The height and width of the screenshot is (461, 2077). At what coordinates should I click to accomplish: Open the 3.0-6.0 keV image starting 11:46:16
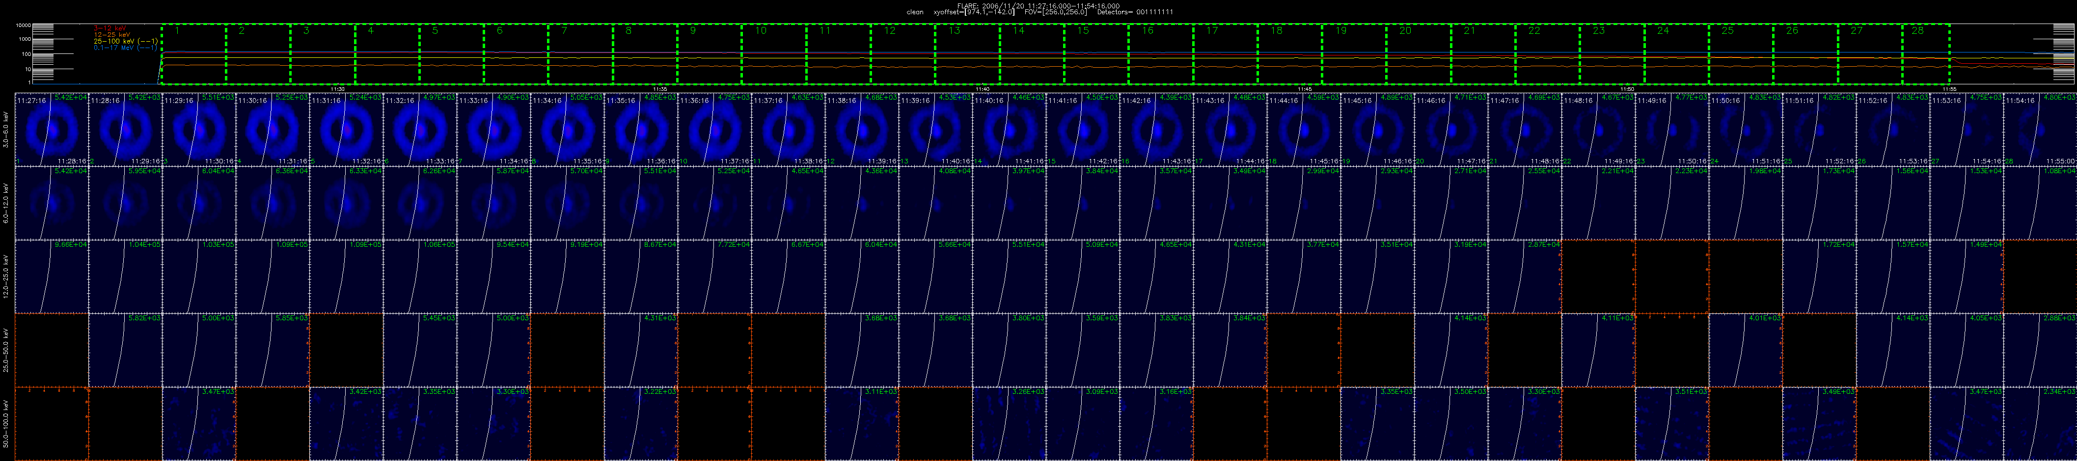[1452, 129]
